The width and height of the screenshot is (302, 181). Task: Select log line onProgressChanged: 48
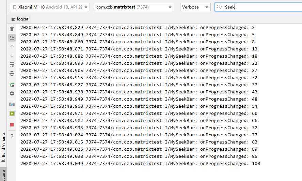click(x=139, y=99)
